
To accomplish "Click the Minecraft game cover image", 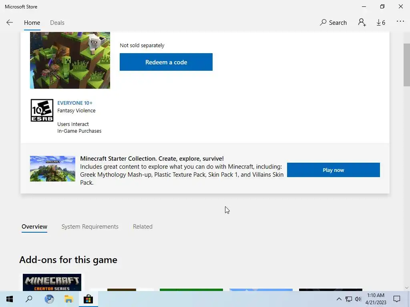I will [x=70, y=60].
